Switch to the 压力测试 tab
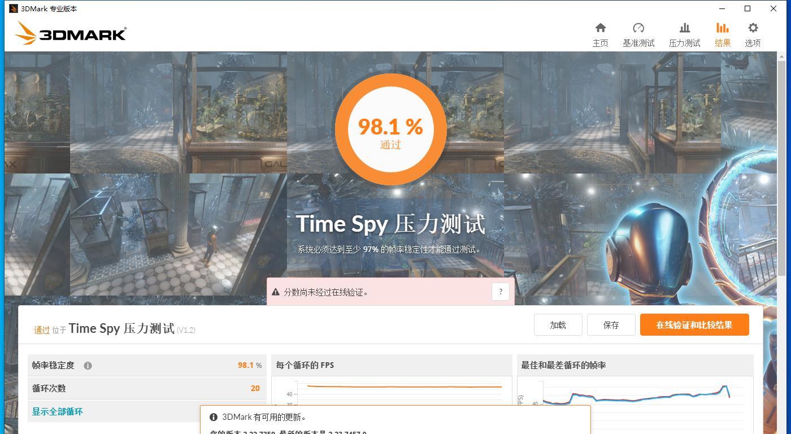 click(684, 34)
